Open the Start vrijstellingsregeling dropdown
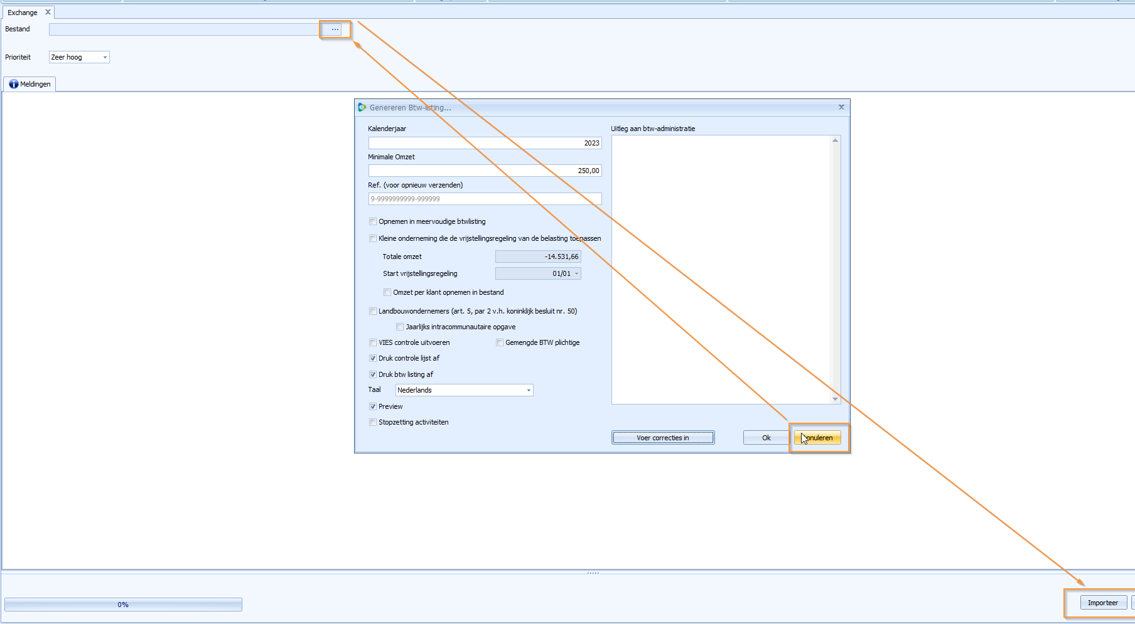Screen dimensions: 1135x624 (x=576, y=273)
